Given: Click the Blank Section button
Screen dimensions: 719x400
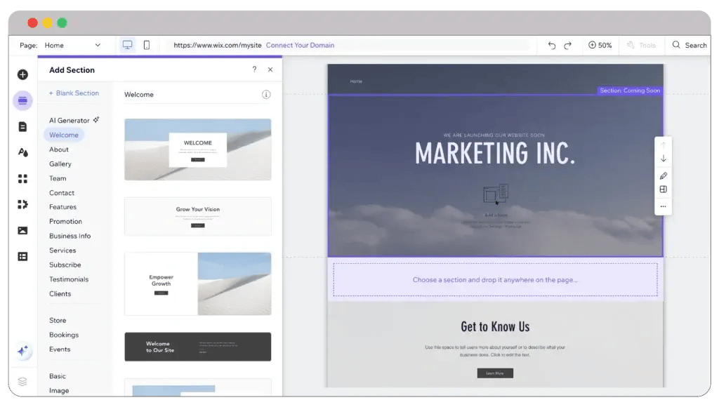Looking at the screenshot, I should click(74, 93).
